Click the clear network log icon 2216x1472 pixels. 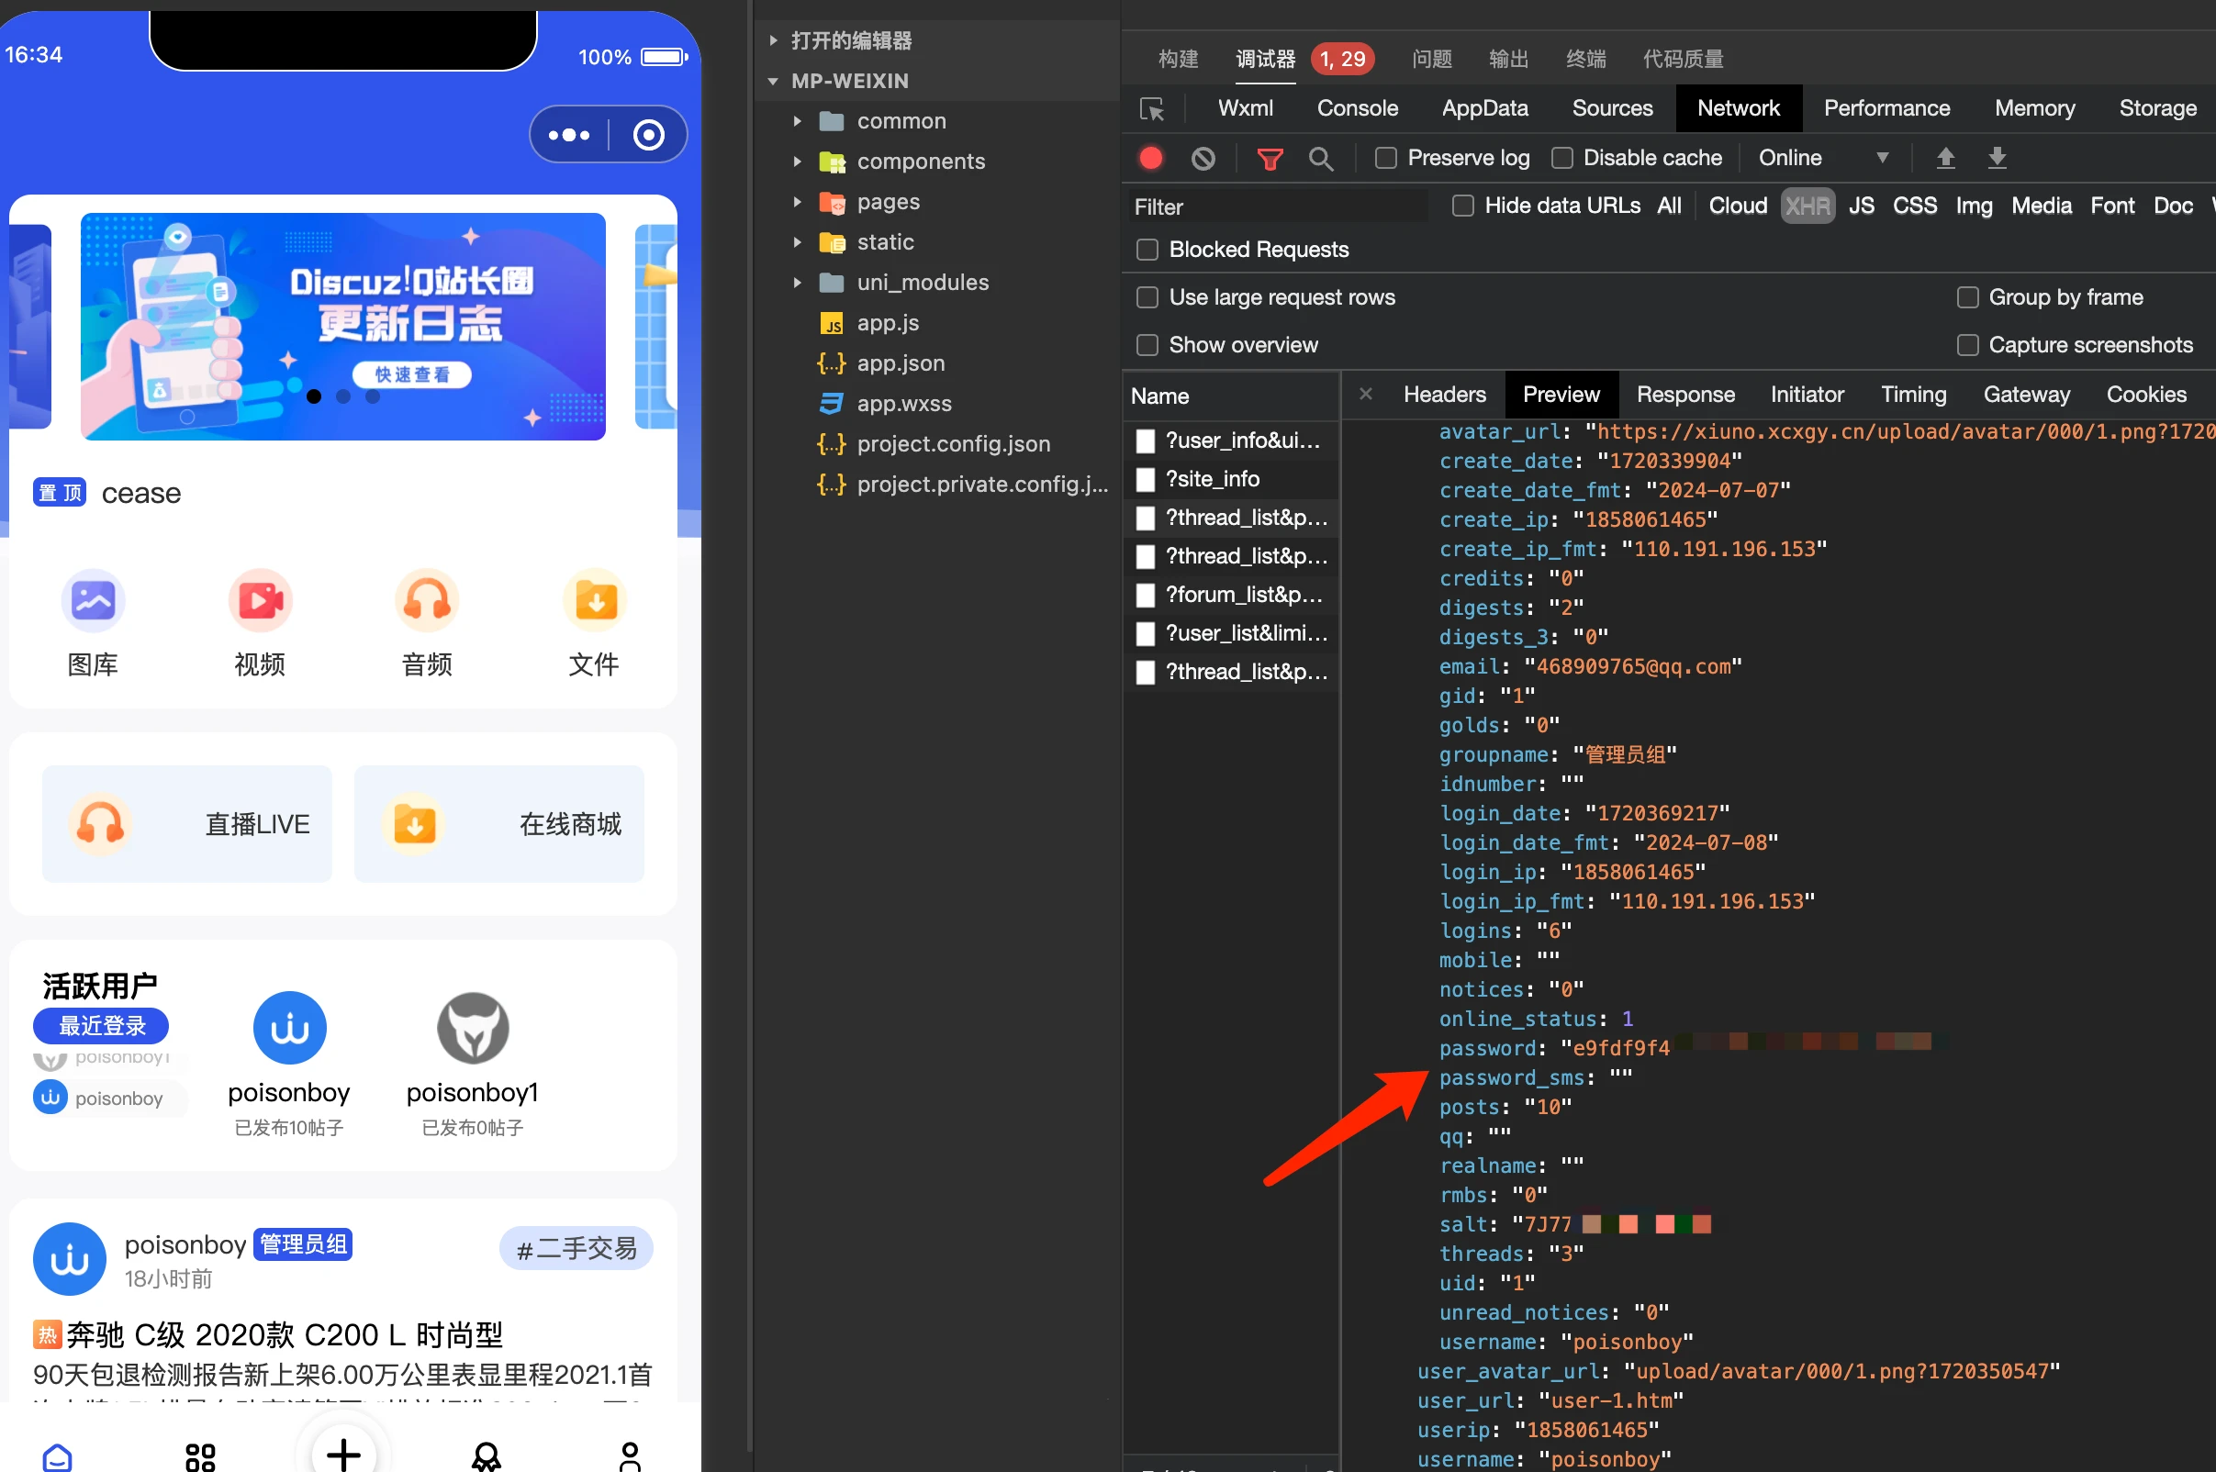(x=1203, y=158)
